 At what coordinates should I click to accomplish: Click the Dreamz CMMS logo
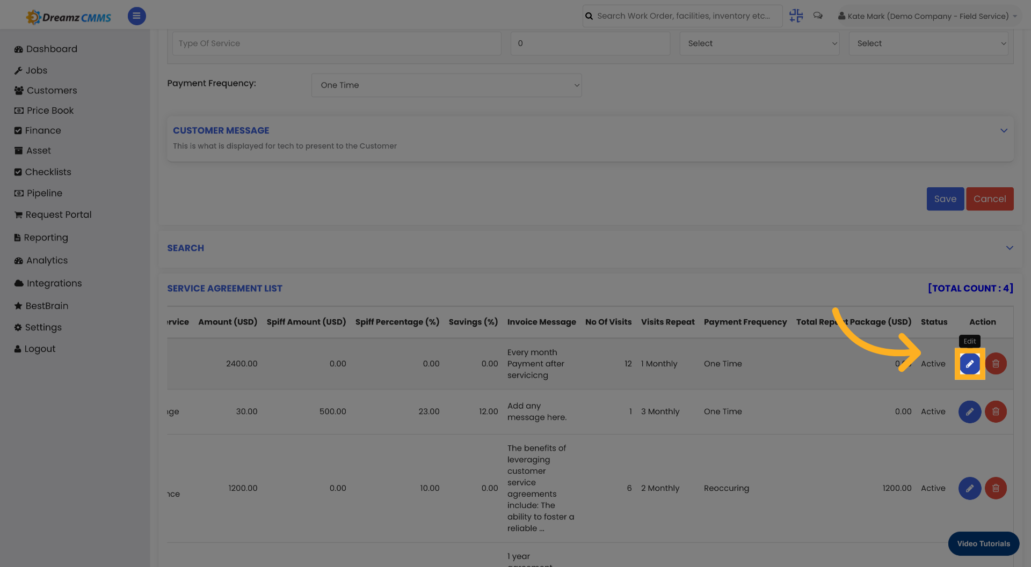click(69, 17)
